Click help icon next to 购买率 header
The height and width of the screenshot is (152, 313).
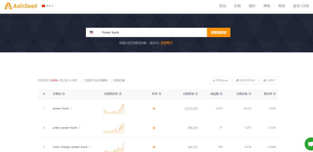click(274, 94)
